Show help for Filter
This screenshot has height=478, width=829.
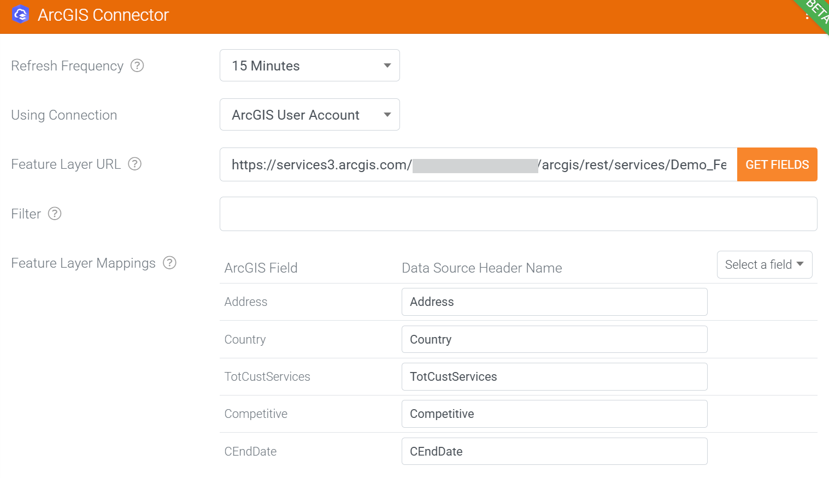coord(55,214)
